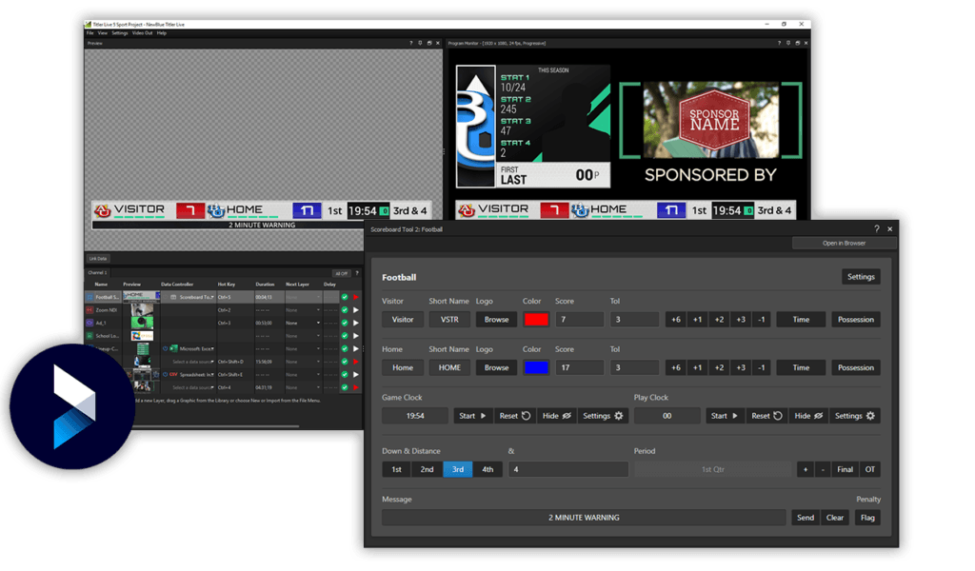Click the pin icon on the Preview panel
The width and height of the screenshot is (975, 571).
[419, 43]
